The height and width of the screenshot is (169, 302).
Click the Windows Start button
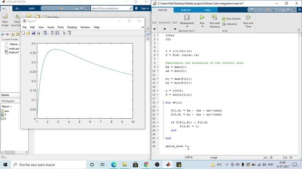[x=5, y=165]
